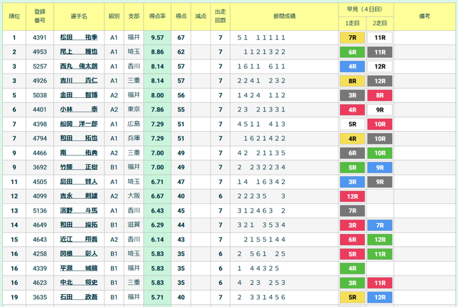Click gray 3R button for 金田 智博
The height and width of the screenshot is (307, 458).
(352, 95)
